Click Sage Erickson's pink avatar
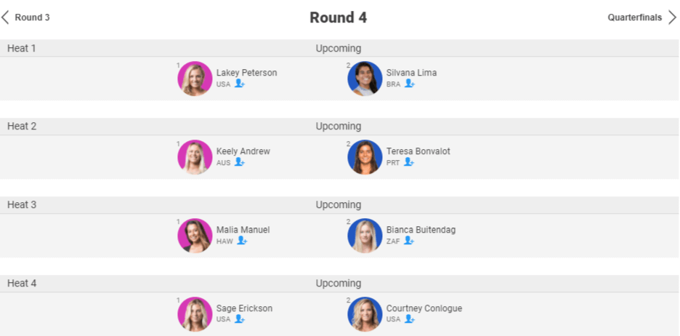Screen dimensions: 680x336 point(195,314)
